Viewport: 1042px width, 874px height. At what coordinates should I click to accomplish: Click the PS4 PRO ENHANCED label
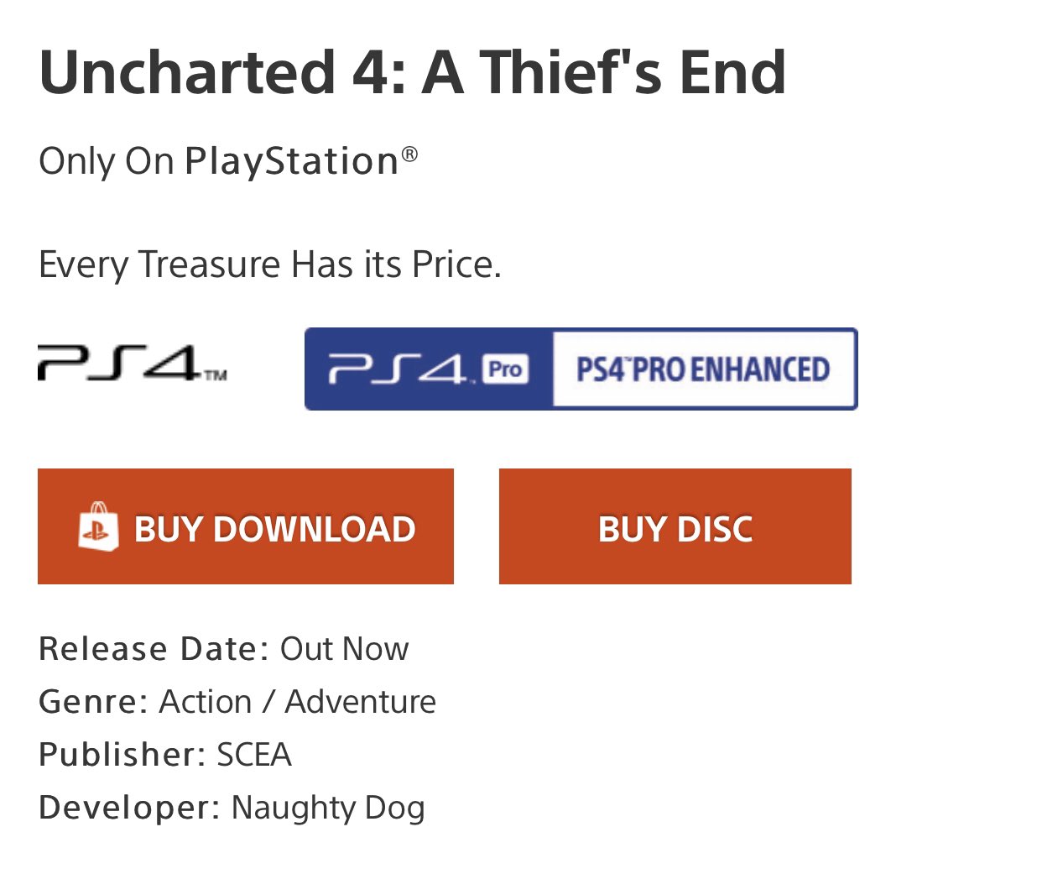[x=703, y=369]
